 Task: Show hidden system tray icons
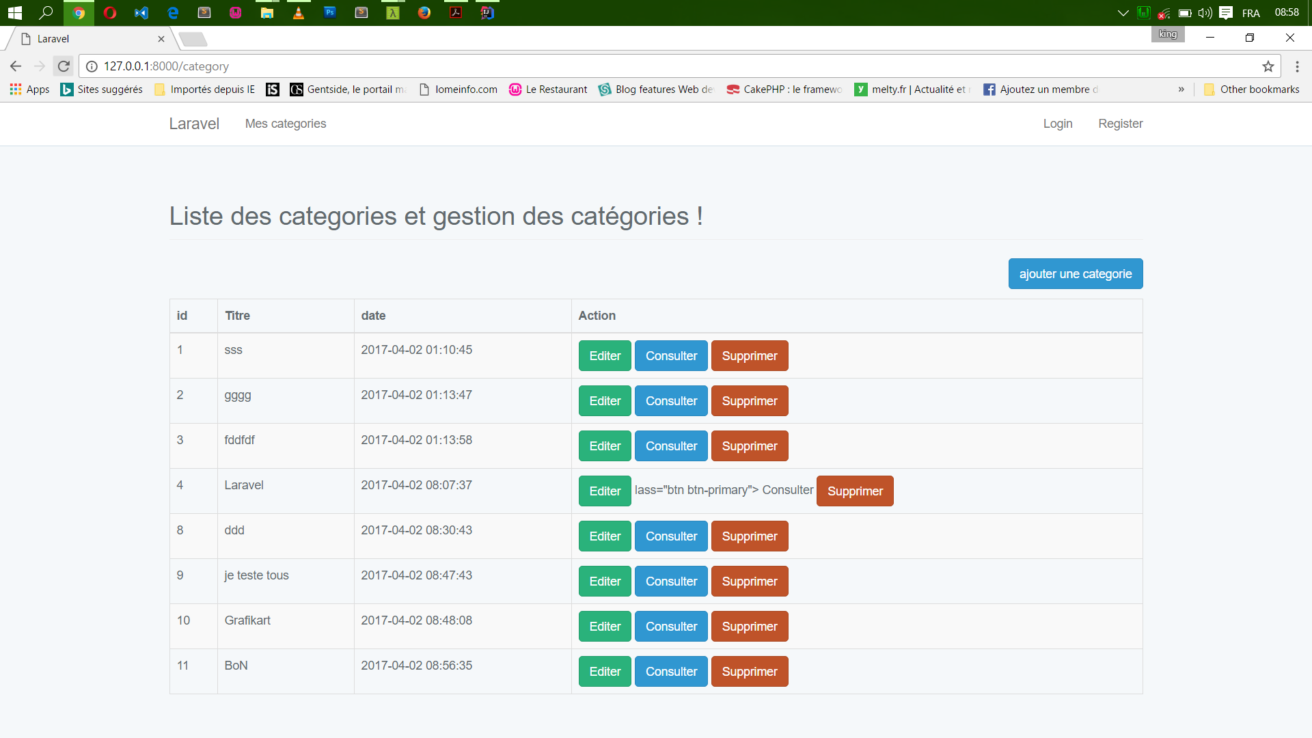click(1123, 13)
